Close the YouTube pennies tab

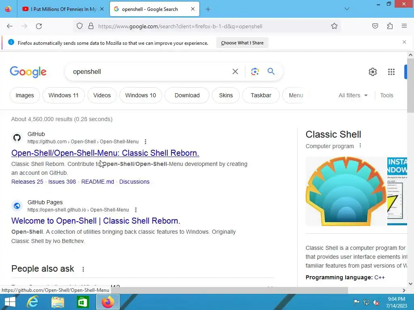pyautogui.click(x=102, y=9)
